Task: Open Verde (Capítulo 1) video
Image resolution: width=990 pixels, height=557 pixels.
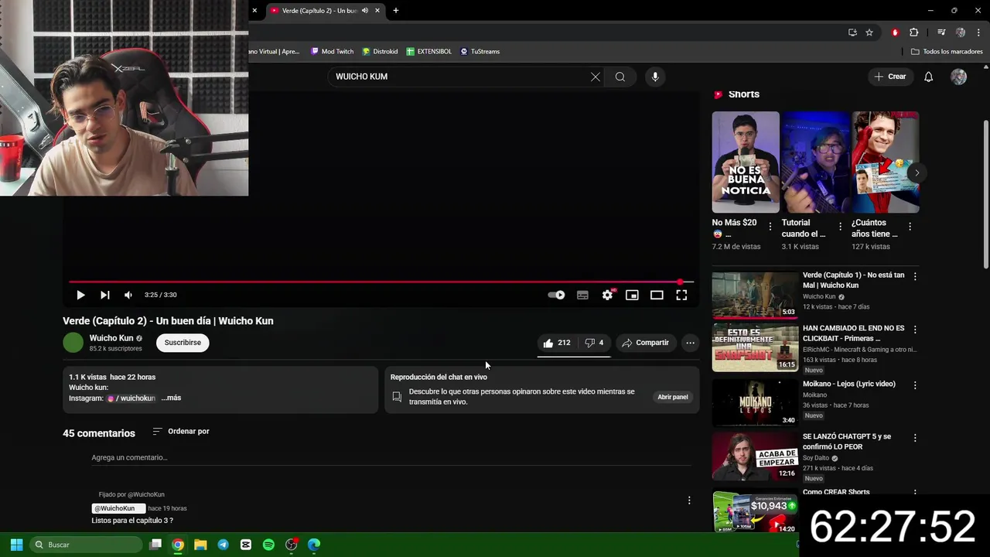Action: coord(755,295)
